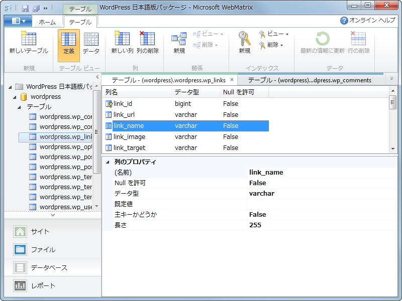This screenshot has width=402, height=301.
Task: Open the サイト workspace
Action: (x=53, y=232)
